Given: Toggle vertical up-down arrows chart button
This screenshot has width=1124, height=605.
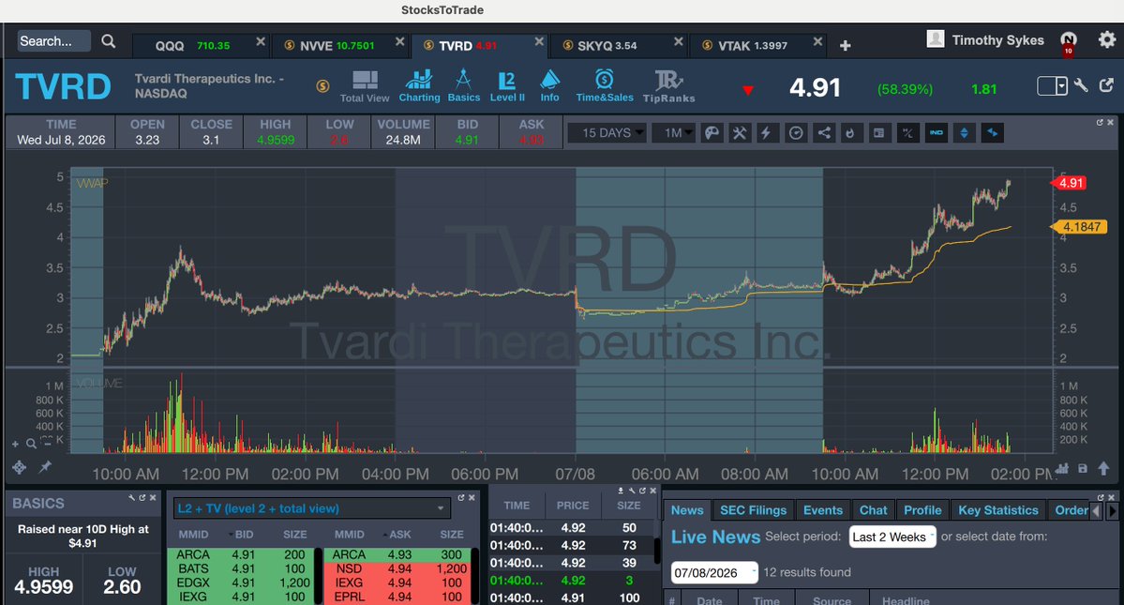Looking at the screenshot, I should click(x=964, y=132).
